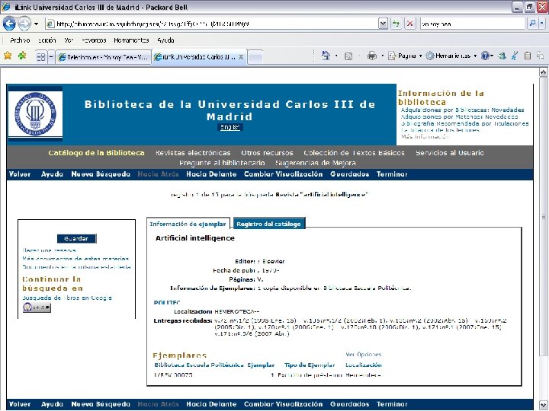Screen dimensions: 549x411
Task: Click the university seal logo
Action: pyautogui.click(x=35, y=113)
